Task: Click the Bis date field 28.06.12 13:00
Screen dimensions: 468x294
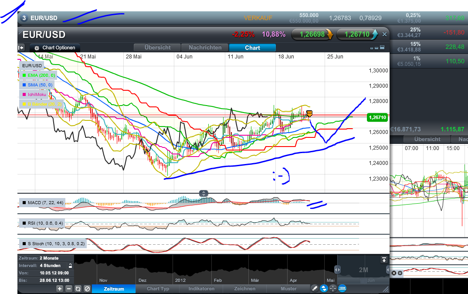Action: coord(54,280)
